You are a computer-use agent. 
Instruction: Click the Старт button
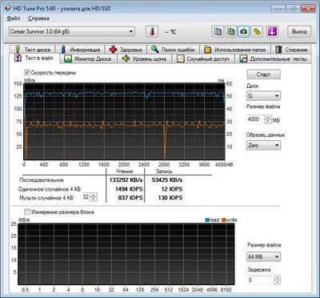pyautogui.click(x=263, y=74)
